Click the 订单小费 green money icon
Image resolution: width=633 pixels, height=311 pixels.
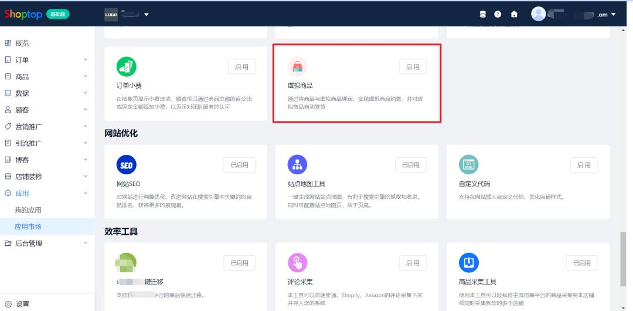(127, 67)
